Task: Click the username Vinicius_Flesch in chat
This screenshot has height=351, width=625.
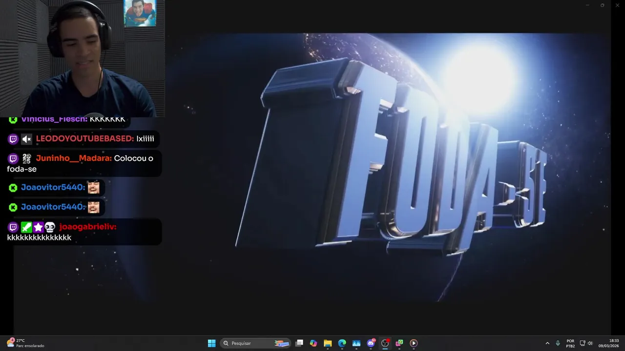Action: pyautogui.click(x=55, y=119)
